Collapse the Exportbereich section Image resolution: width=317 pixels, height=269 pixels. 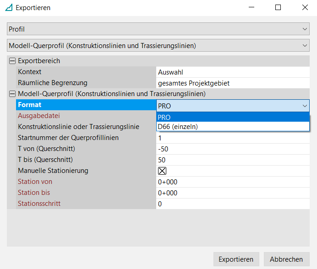click(12, 61)
